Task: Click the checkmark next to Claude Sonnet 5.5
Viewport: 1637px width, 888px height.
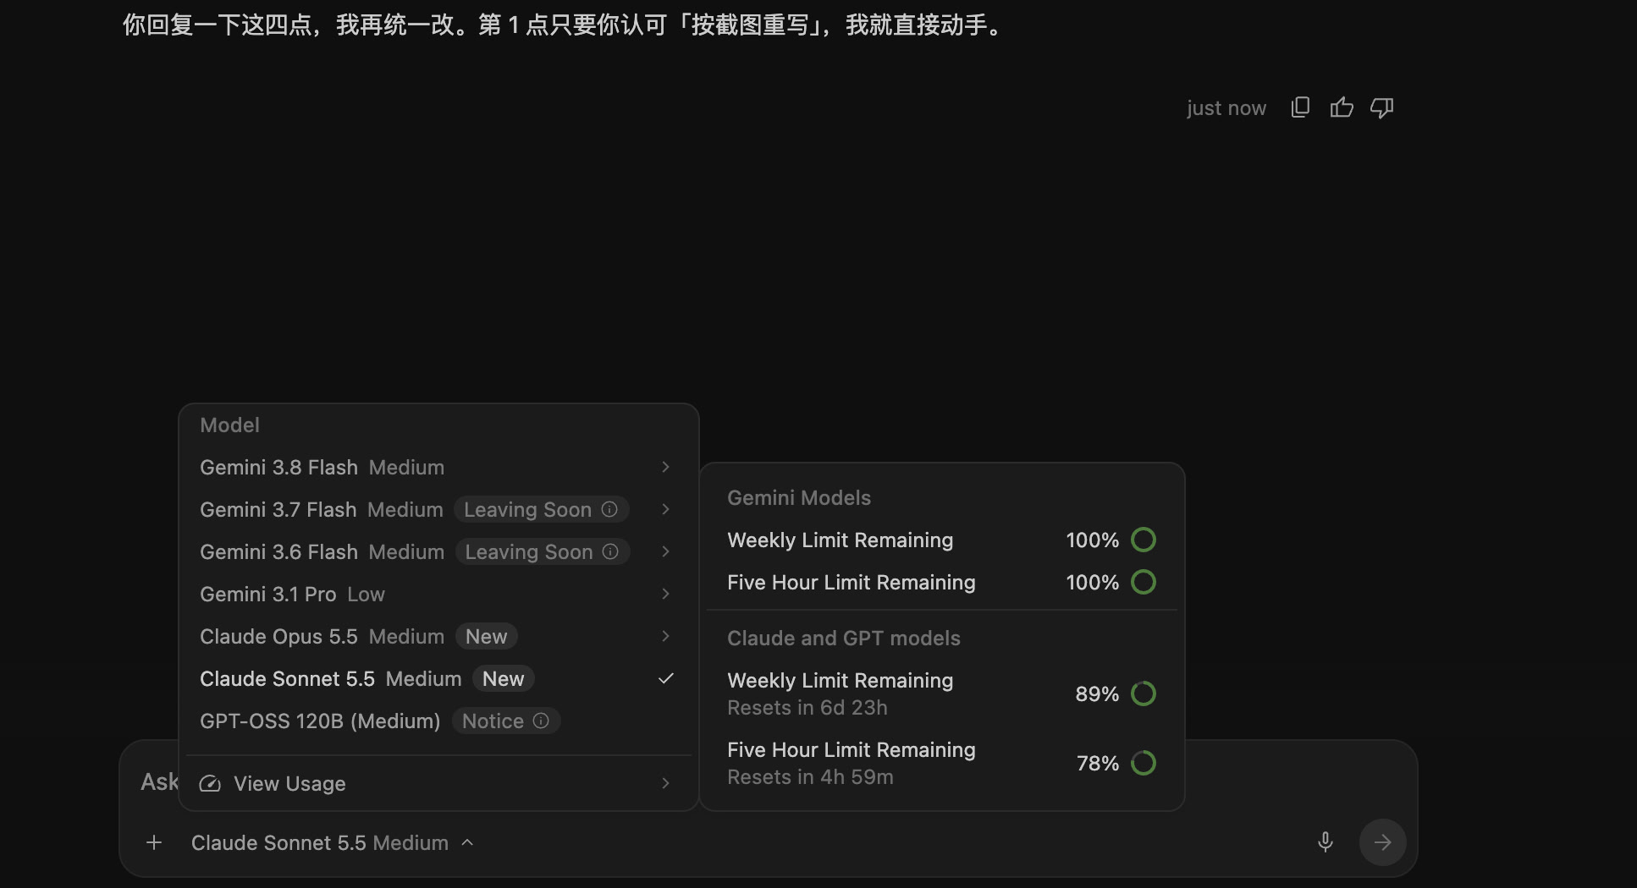Action: pos(666,678)
